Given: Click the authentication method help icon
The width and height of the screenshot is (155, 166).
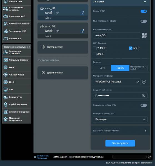Looking at the screenshot, I should [x=144, y=82].
